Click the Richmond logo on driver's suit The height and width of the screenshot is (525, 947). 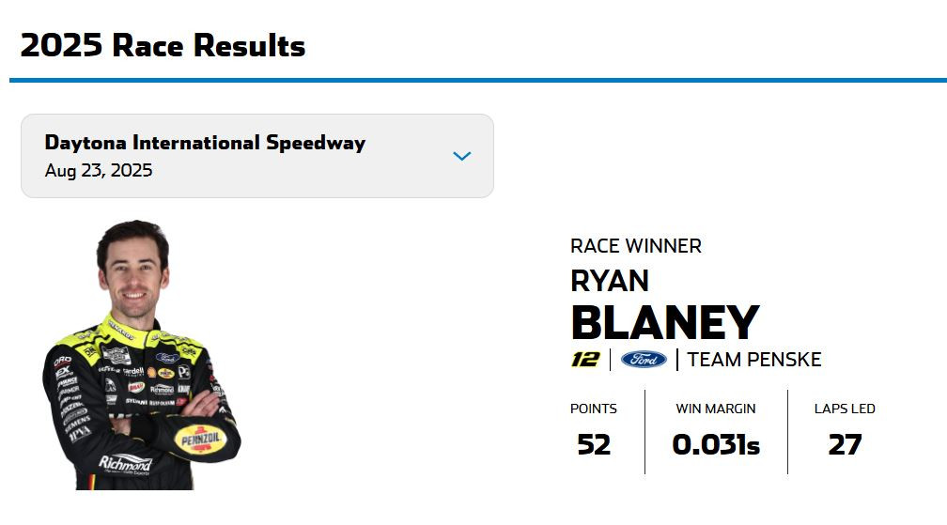point(125,463)
